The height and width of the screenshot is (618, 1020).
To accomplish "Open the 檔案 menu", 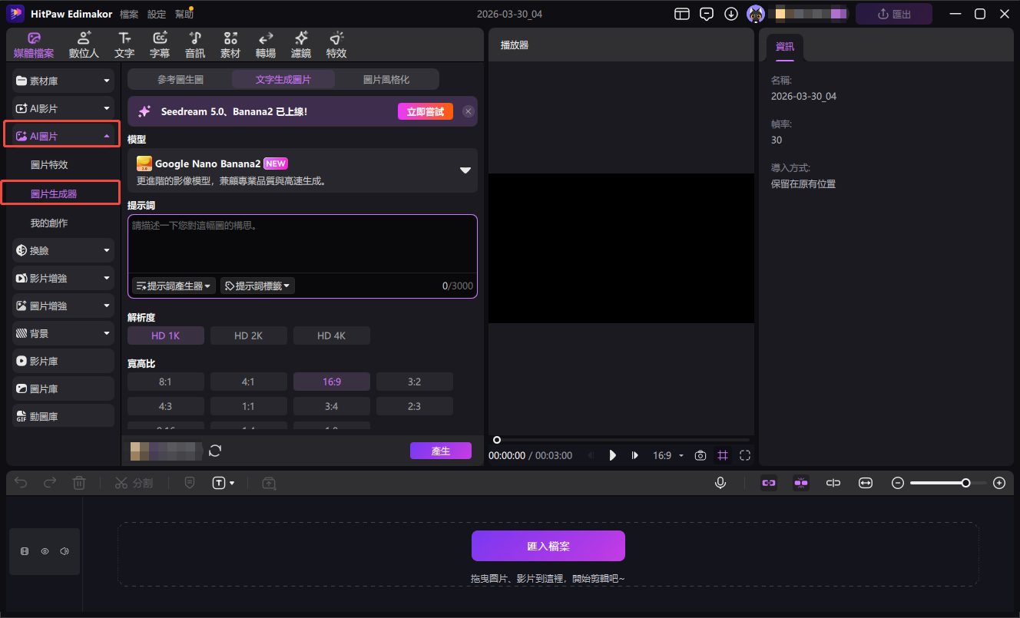I will (129, 14).
